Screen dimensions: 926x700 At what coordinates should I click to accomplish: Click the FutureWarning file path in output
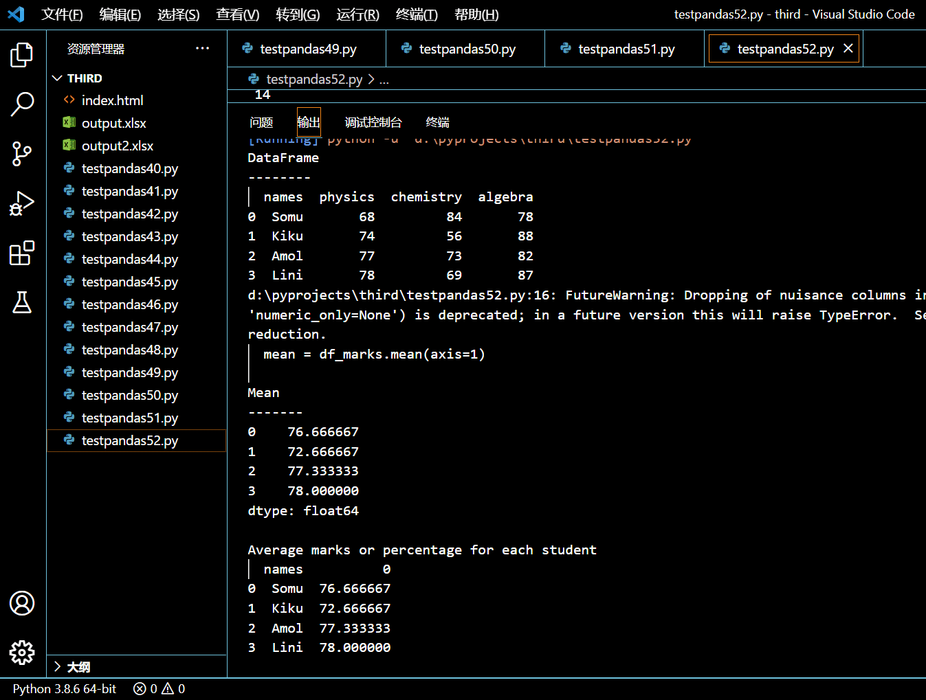click(402, 295)
